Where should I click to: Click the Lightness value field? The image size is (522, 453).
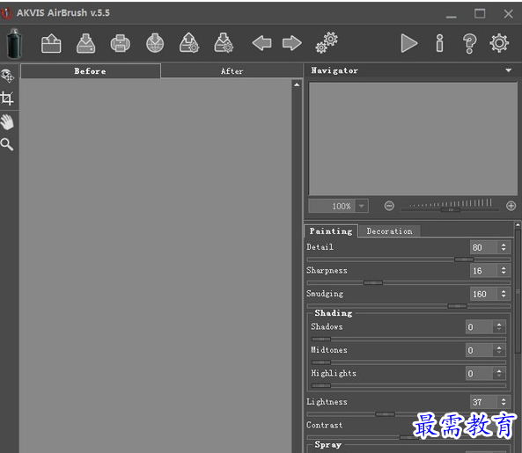pos(484,402)
